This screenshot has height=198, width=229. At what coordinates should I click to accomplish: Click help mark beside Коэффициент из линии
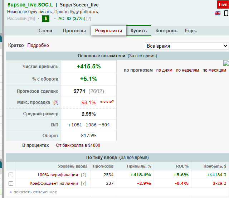[x=83, y=183]
